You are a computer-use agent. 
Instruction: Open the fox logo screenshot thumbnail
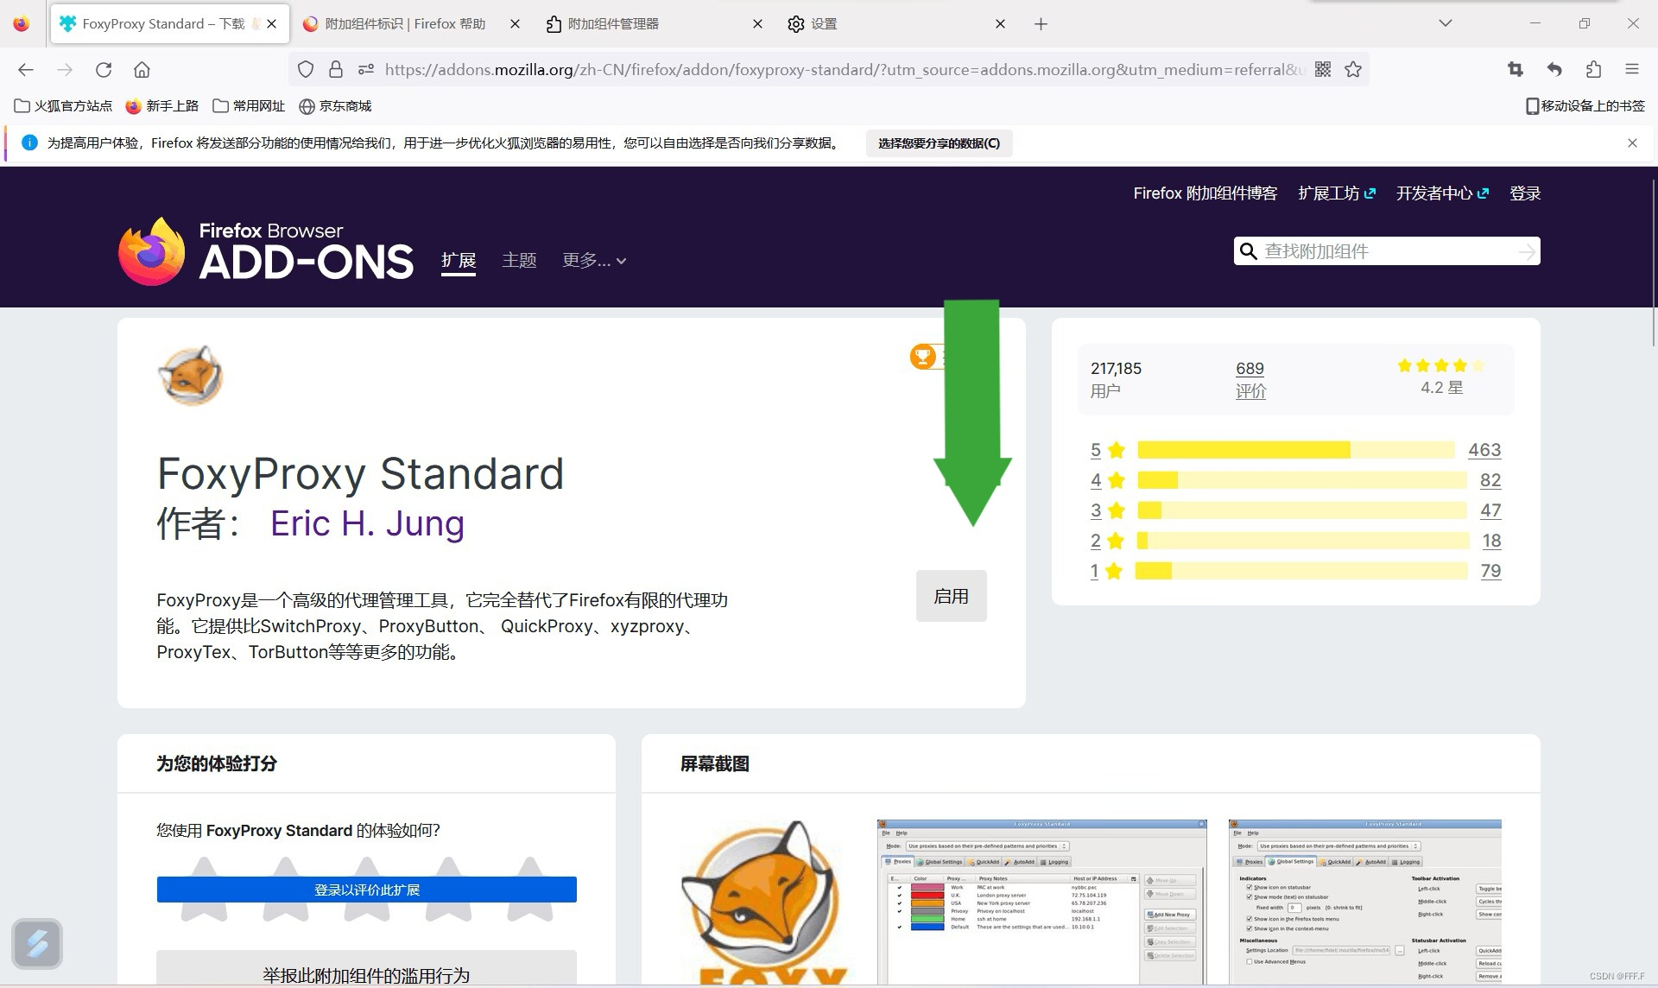click(765, 901)
